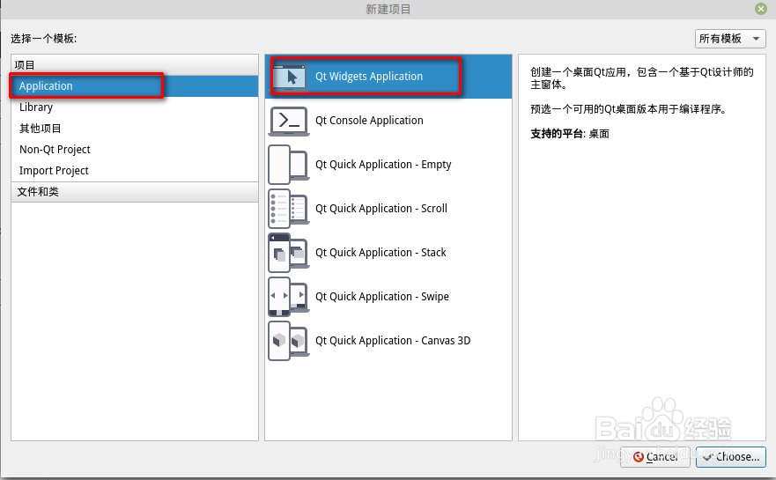Click the Qt Quick Application Stack icon
776x480 pixels.
click(x=289, y=253)
